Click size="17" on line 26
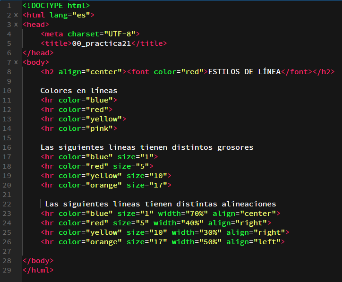Viewport: 342px width, 282px height. point(147,242)
